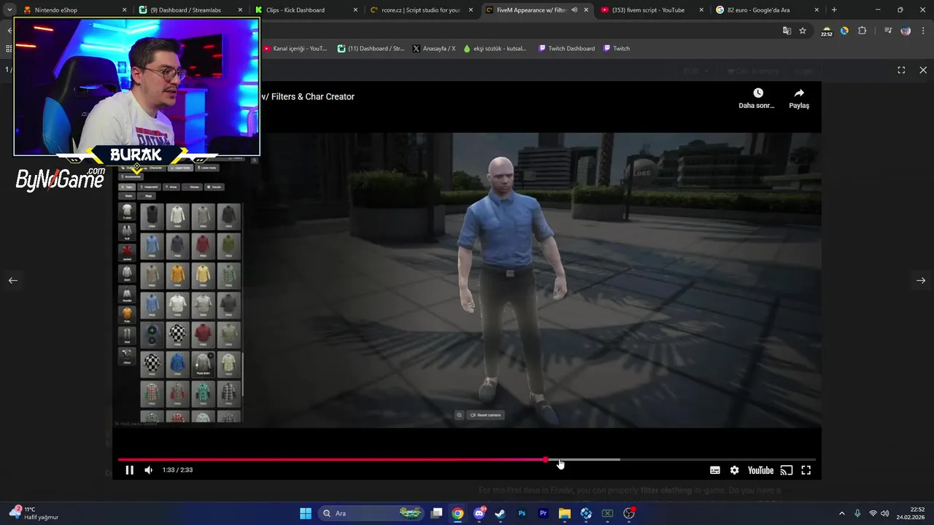Select the Gloves filter in video
Screen dimensions: 934x525
(193, 187)
